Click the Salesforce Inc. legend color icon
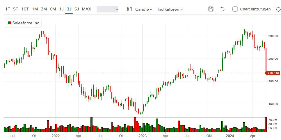Viewport: 281px width, 140px height. pos(9,23)
